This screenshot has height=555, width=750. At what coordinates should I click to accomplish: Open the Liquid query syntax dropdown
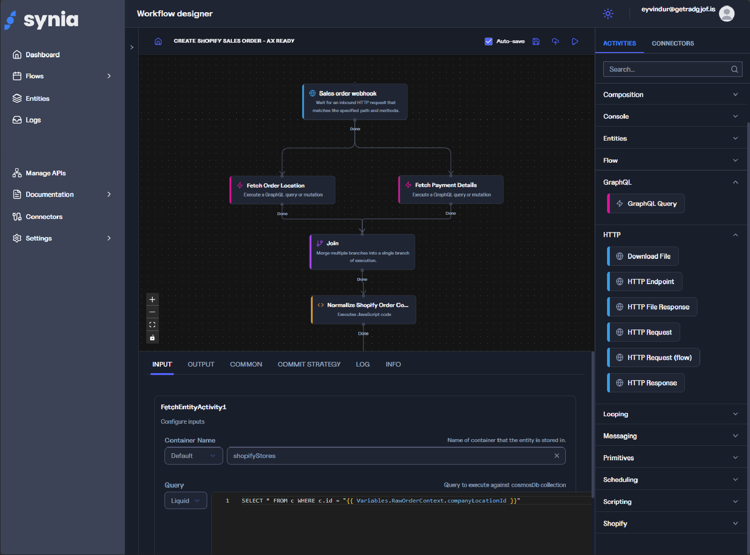coord(186,501)
